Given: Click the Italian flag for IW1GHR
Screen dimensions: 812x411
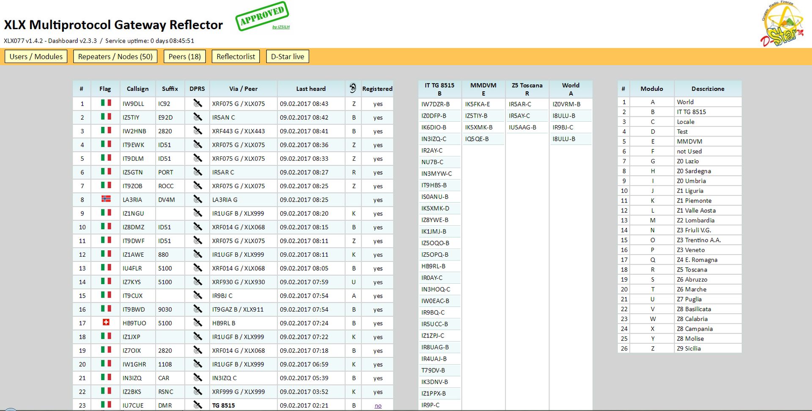Looking at the screenshot, I should [x=106, y=363].
